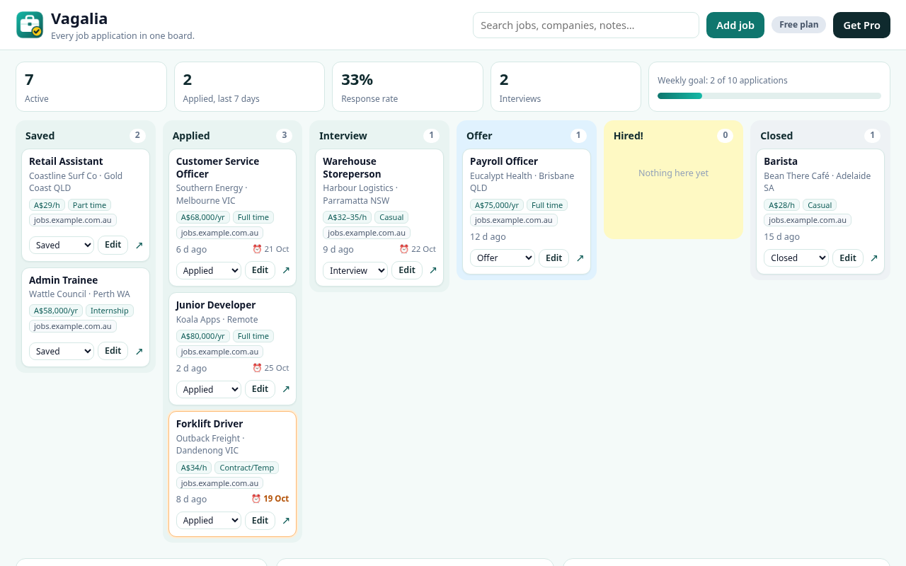
Task: Edit the Admin Trainee job
Action: click(x=113, y=351)
